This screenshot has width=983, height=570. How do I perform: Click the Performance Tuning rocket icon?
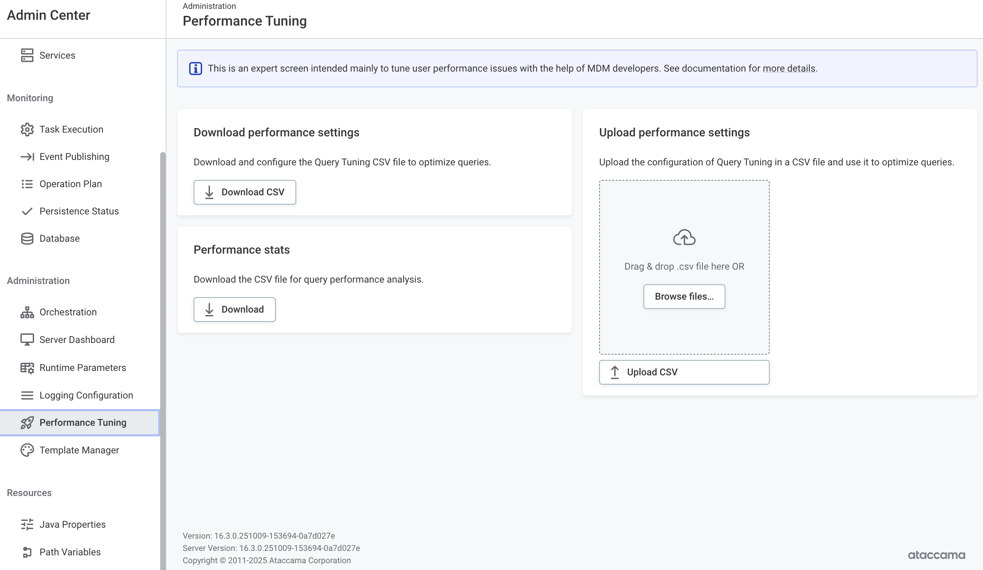click(x=27, y=422)
